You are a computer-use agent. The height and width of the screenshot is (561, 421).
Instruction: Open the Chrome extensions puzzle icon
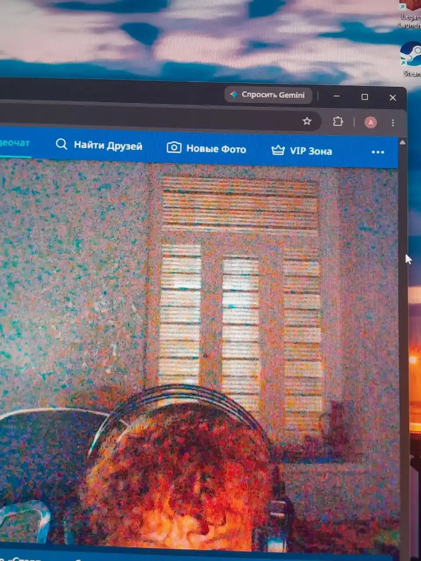(338, 121)
